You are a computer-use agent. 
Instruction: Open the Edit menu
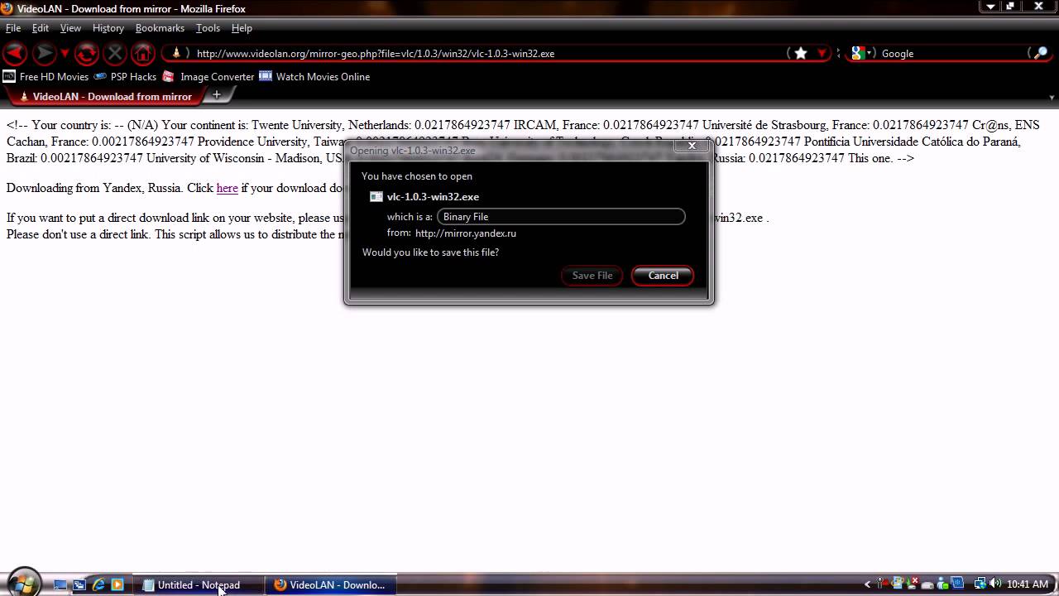(x=41, y=28)
